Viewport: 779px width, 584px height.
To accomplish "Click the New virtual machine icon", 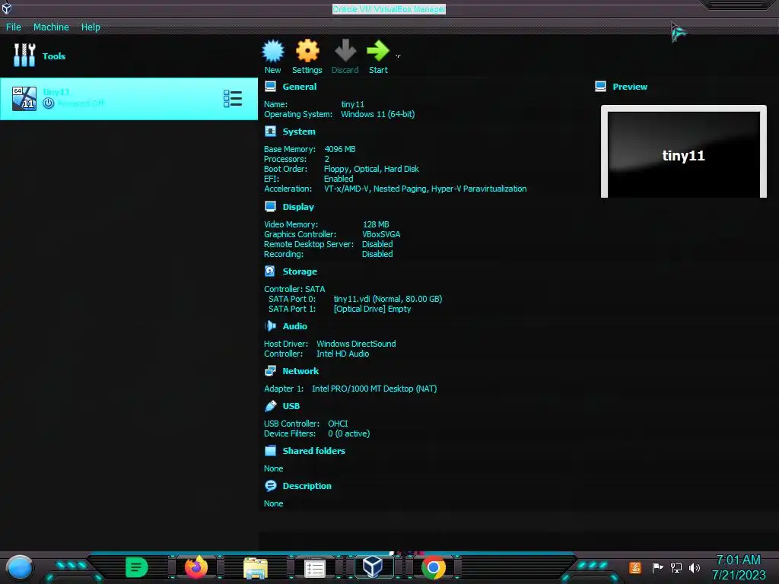I will 273,51.
